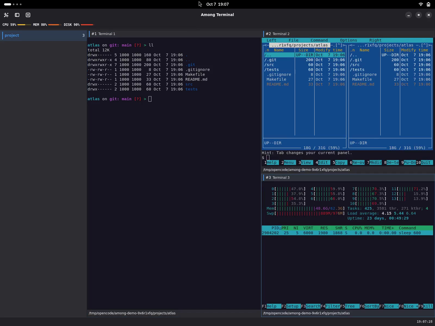
Task: Toggle F5 Tree view in htop
Action: click(350, 306)
